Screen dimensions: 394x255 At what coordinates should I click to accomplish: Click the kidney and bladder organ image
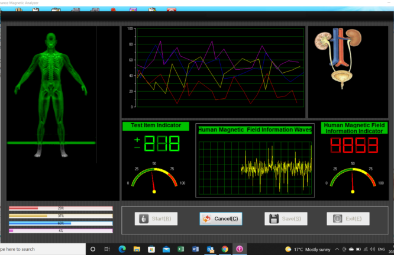[340, 57]
